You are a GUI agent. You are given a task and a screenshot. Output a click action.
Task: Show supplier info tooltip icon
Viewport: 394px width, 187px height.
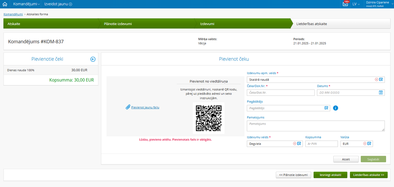(x=336, y=108)
